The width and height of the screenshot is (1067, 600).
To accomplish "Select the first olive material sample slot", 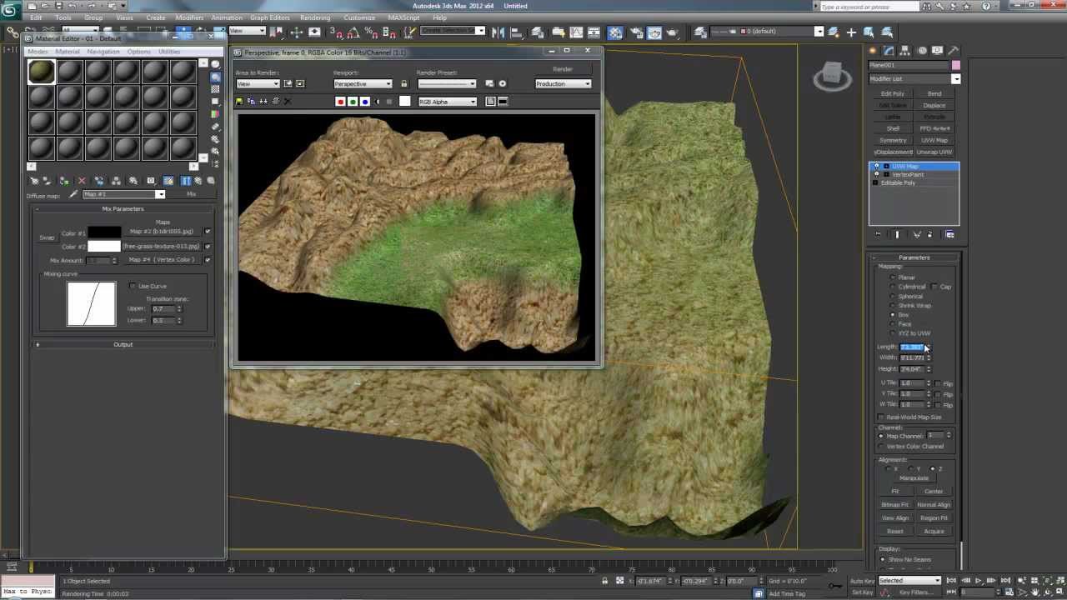I will (42, 72).
